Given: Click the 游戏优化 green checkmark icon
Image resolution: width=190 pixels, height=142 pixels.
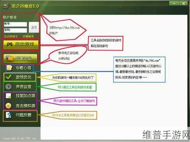Looking at the screenshot, I should 9,77.
